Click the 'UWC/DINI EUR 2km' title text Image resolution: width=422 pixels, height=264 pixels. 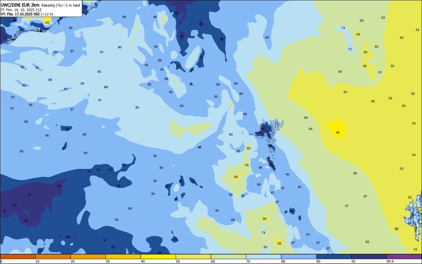[20, 5]
